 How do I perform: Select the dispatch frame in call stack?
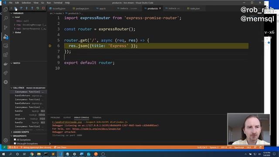[28, 119]
